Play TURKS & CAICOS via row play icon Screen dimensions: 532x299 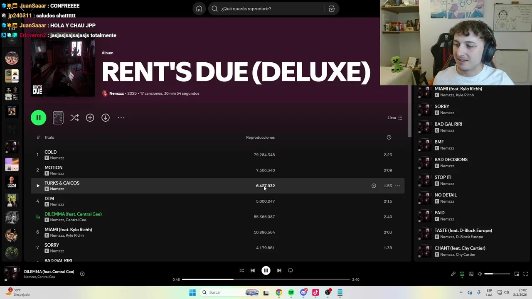point(38,186)
